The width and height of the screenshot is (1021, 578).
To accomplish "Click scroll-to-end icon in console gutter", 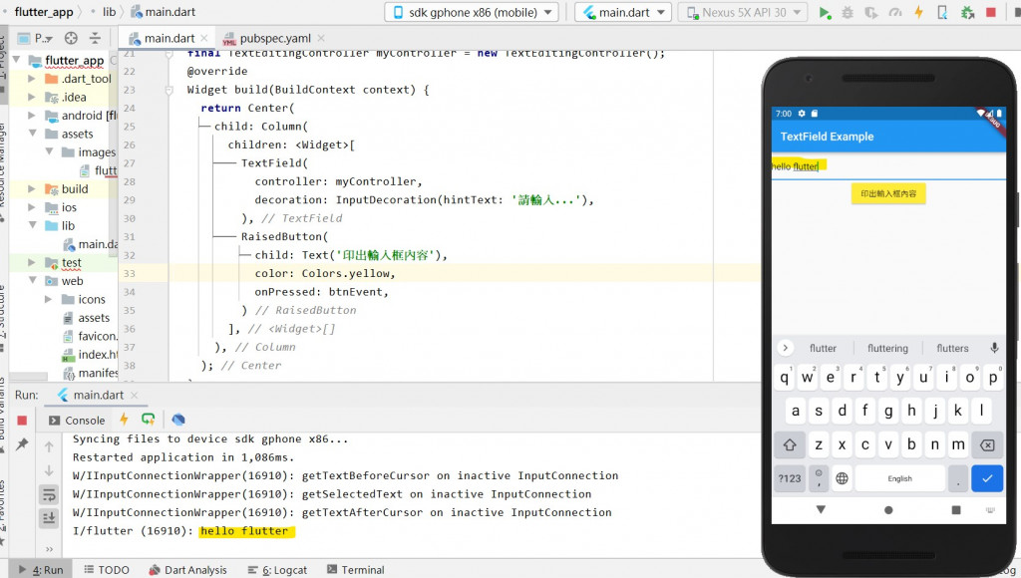I will coord(49,518).
